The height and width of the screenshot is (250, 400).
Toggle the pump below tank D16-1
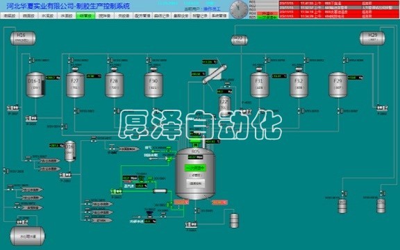click(31, 118)
